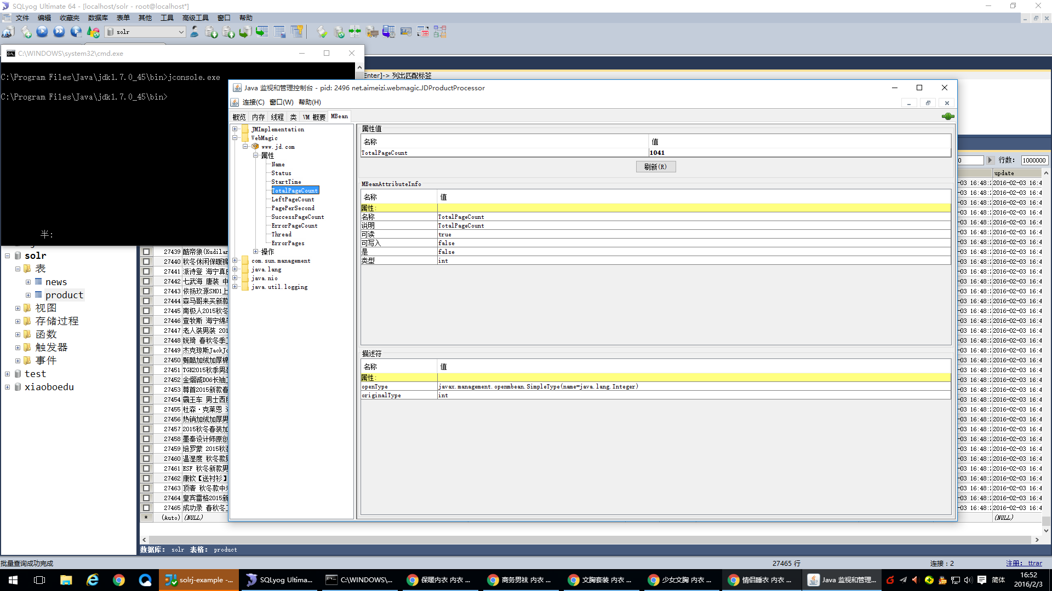Click the Schema Synchronization toolbar icon
Viewport: 1052px width, 591px height.
pos(355,32)
